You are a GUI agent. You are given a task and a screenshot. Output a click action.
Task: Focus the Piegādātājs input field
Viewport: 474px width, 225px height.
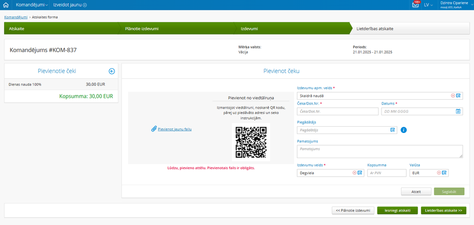tap(347, 130)
